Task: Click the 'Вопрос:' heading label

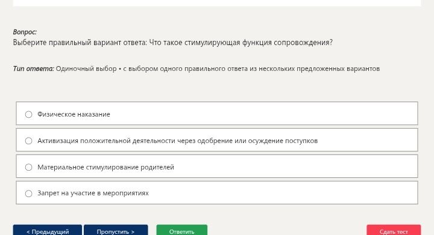Action: (x=25, y=32)
